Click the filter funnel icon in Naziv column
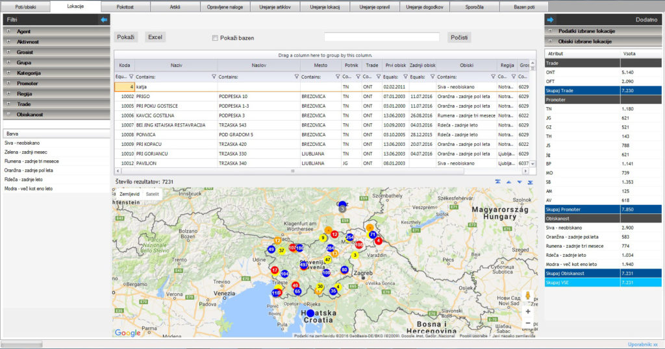Viewport: 665px width, 349px height. [x=214, y=76]
